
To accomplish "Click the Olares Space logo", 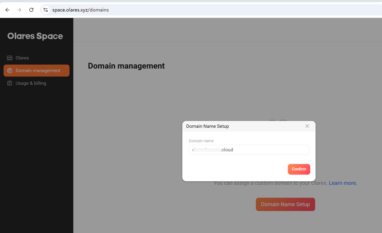I will pyautogui.click(x=35, y=36).
